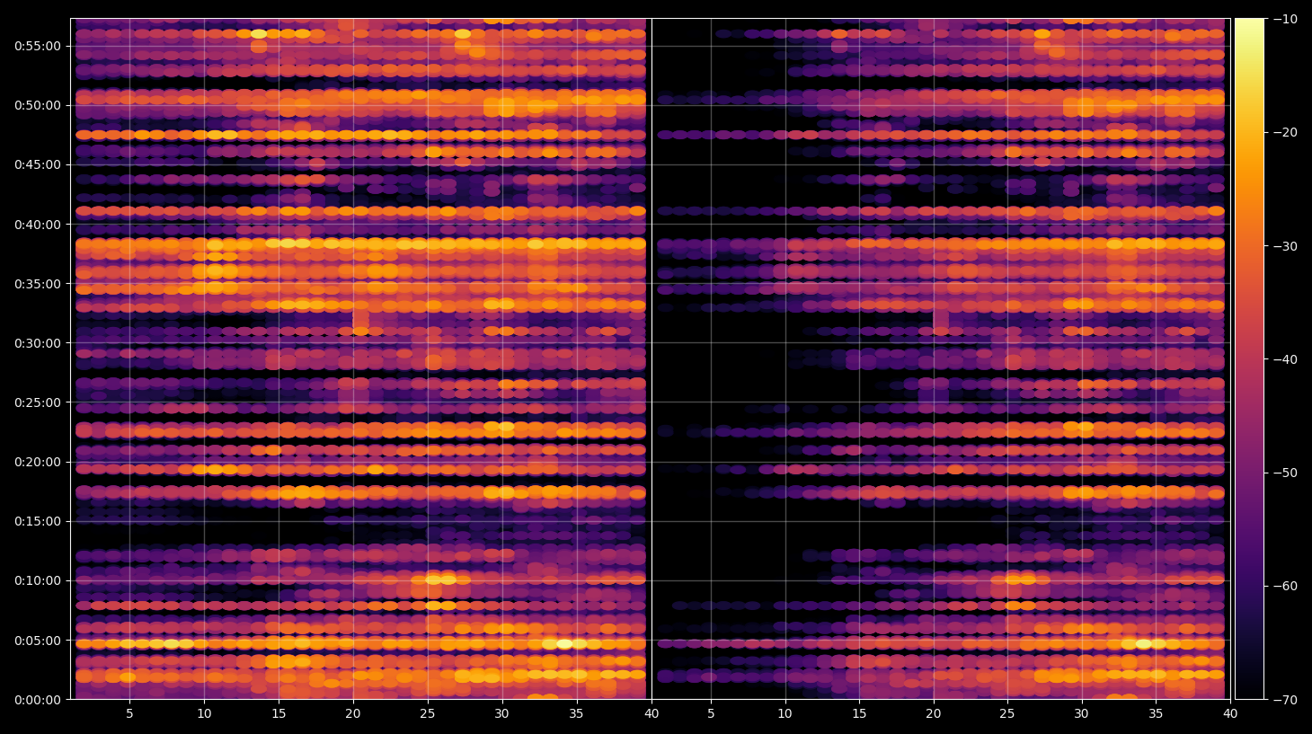Click the −10 colorbar tick label
Viewport: 1312px width, 734px height.
tap(1285, 19)
